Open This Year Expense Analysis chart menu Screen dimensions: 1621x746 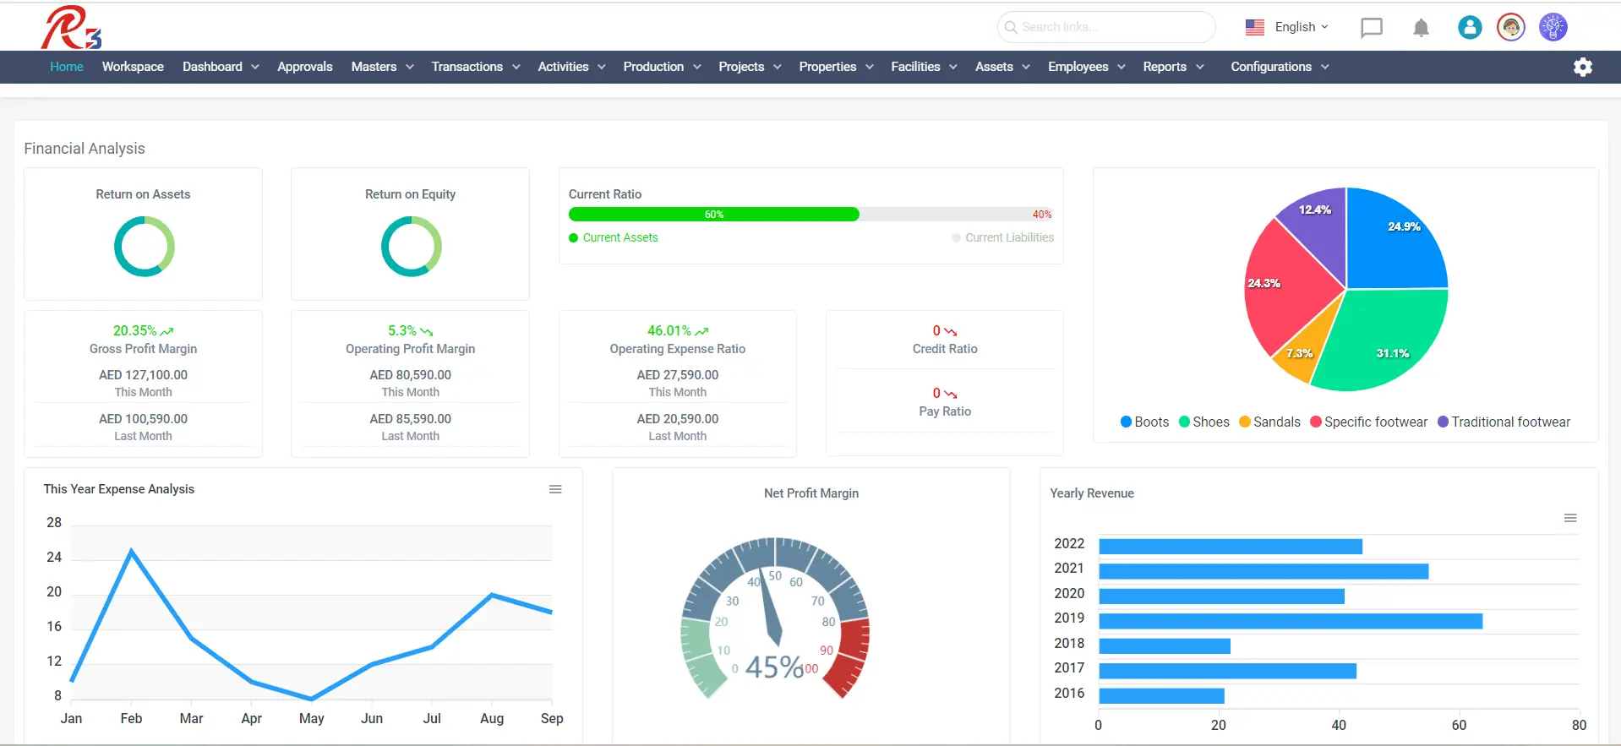pyautogui.click(x=555, y=489)
